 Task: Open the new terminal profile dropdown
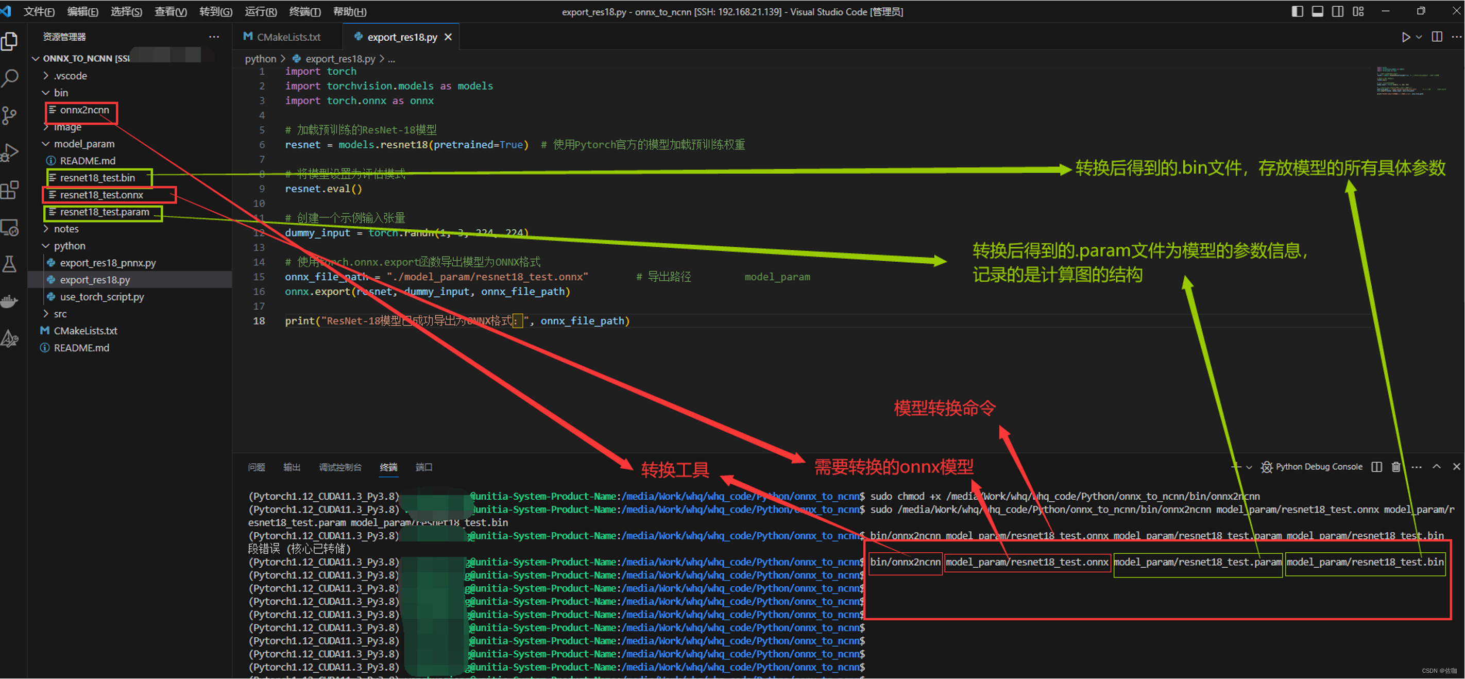(x=1249, y=467)
